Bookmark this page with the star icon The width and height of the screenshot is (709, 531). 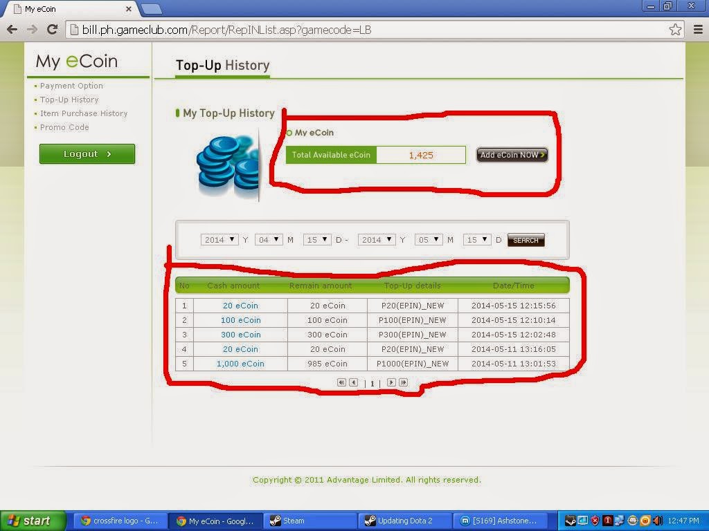pos(675,30)
